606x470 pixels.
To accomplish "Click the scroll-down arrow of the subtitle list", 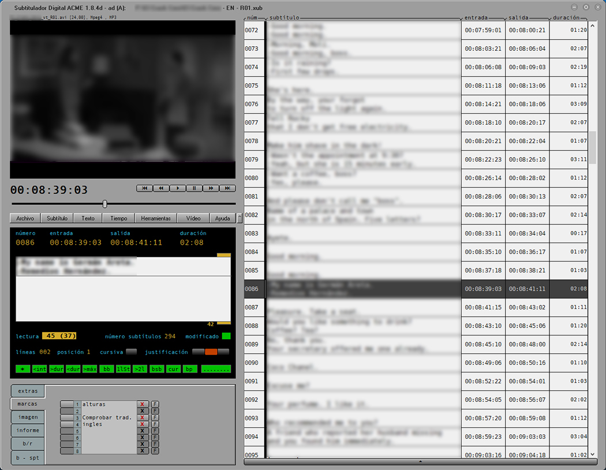I will (593, 454).
